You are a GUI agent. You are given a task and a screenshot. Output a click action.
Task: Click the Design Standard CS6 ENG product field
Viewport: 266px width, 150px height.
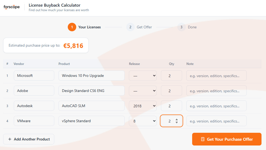point(91,91)
